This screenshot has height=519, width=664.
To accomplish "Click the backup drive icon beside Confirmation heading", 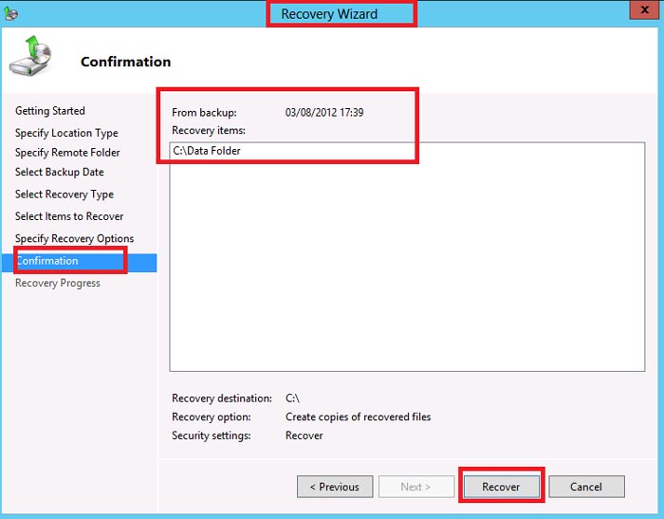I will click(x=30, y=56).
